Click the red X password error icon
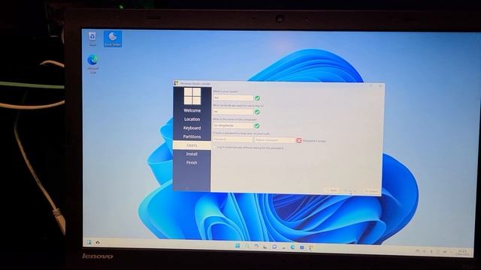Screen dimensions: 481x270 pyautogui.click(x=299, y=140)
